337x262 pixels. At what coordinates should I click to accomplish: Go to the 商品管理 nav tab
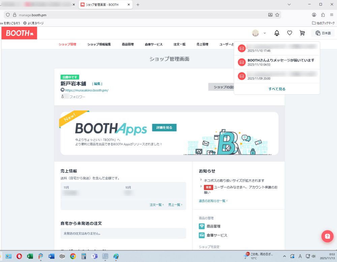coord(128,44)
